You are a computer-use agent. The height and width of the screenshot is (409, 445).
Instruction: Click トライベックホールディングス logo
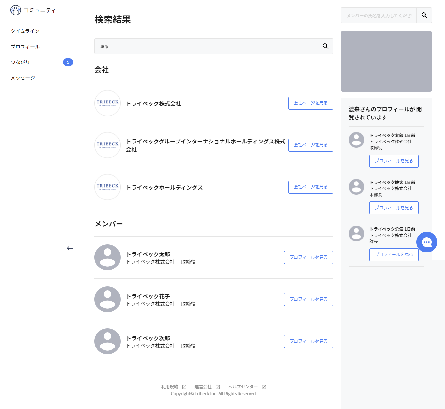tap(108, 187)
